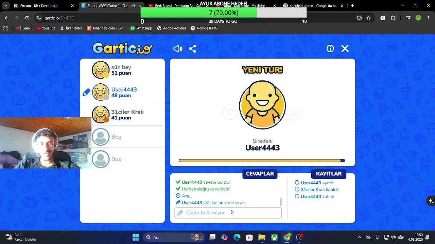Focus the 'Çizim bekleniyor' answer field
This screenshot has height=244, width=435.
[228, 213]
